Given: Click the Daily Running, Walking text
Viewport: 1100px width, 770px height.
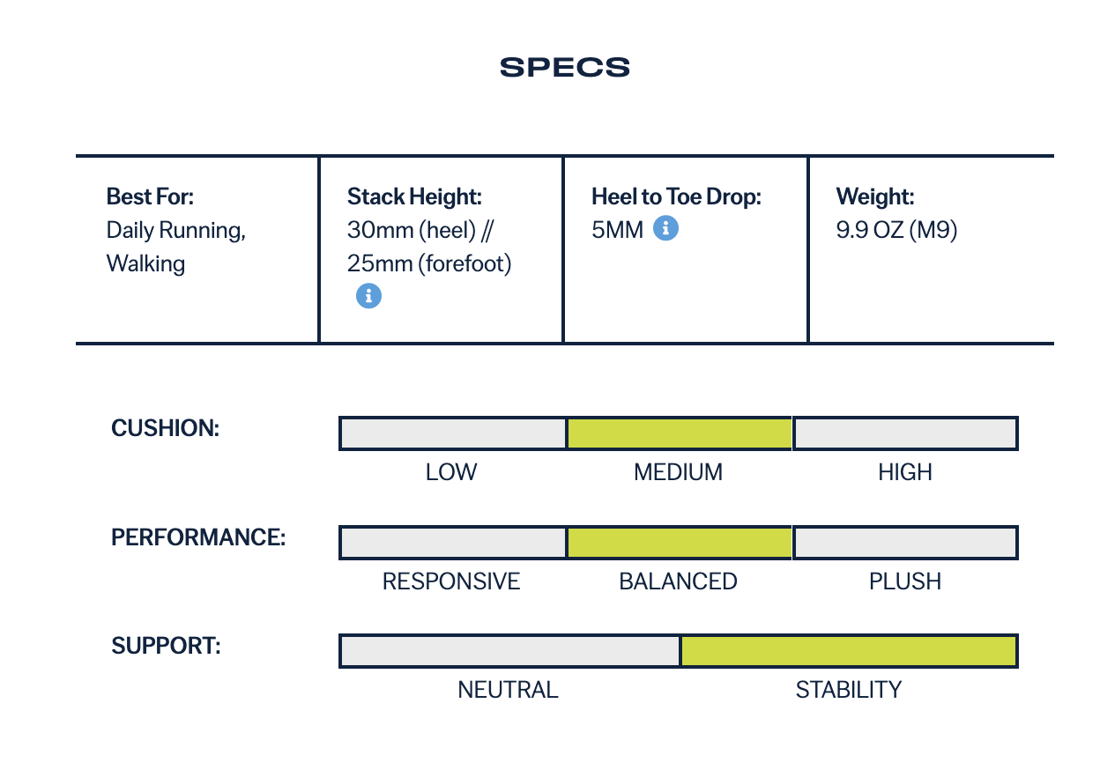Looking at the screenshot, I should click(x=176, y=247).
